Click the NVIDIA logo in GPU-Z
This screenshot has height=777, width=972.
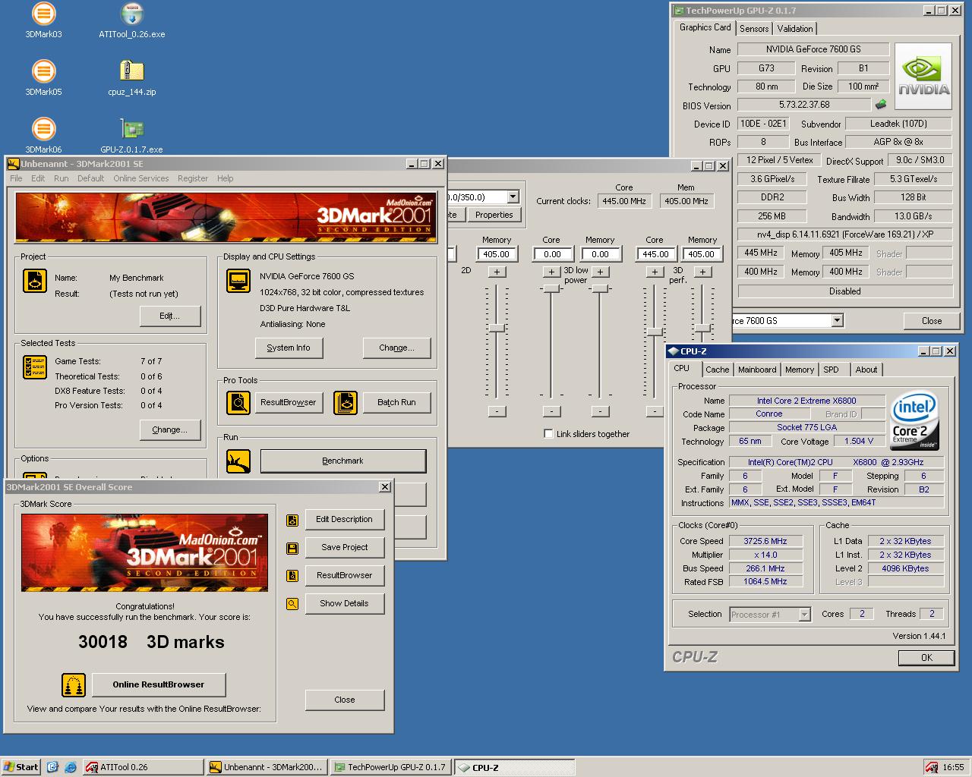tap(923, 76)
